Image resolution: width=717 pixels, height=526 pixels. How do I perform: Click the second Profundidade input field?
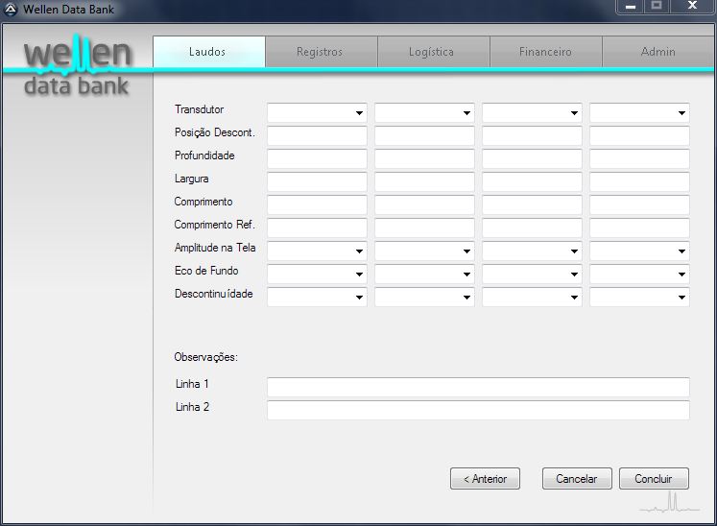coord(424,158)
